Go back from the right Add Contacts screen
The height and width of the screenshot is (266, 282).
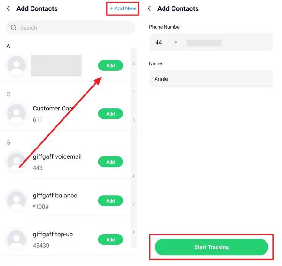click(x=149, y=8)
